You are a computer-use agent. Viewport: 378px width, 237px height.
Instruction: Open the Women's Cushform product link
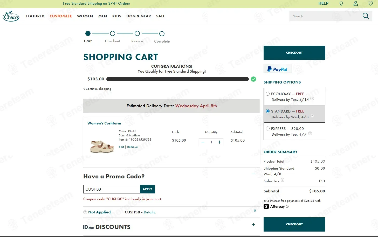104,123
